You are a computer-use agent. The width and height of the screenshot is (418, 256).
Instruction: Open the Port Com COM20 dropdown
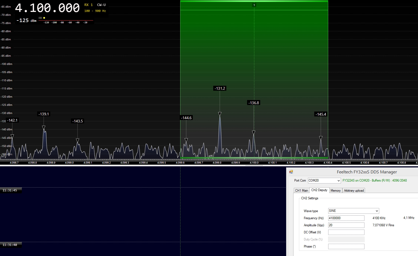pyautogui.click(x=324, y=180)
